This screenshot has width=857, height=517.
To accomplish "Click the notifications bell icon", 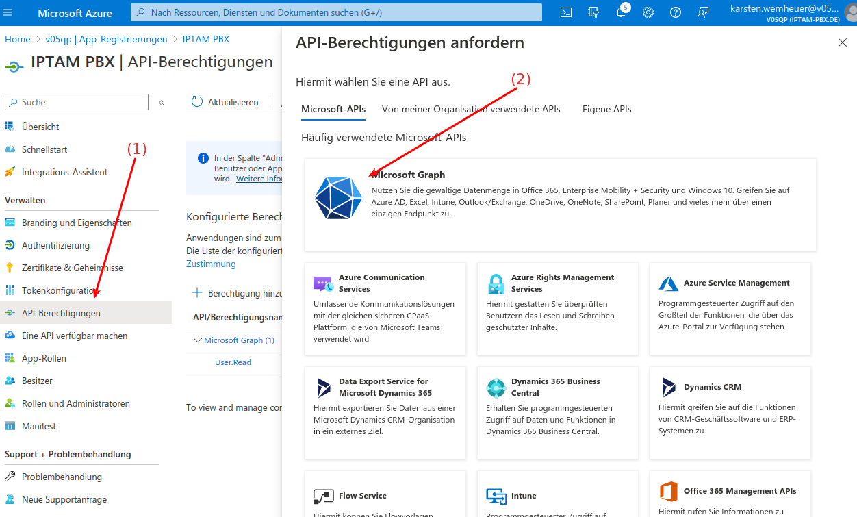I will tap(621, 12).
